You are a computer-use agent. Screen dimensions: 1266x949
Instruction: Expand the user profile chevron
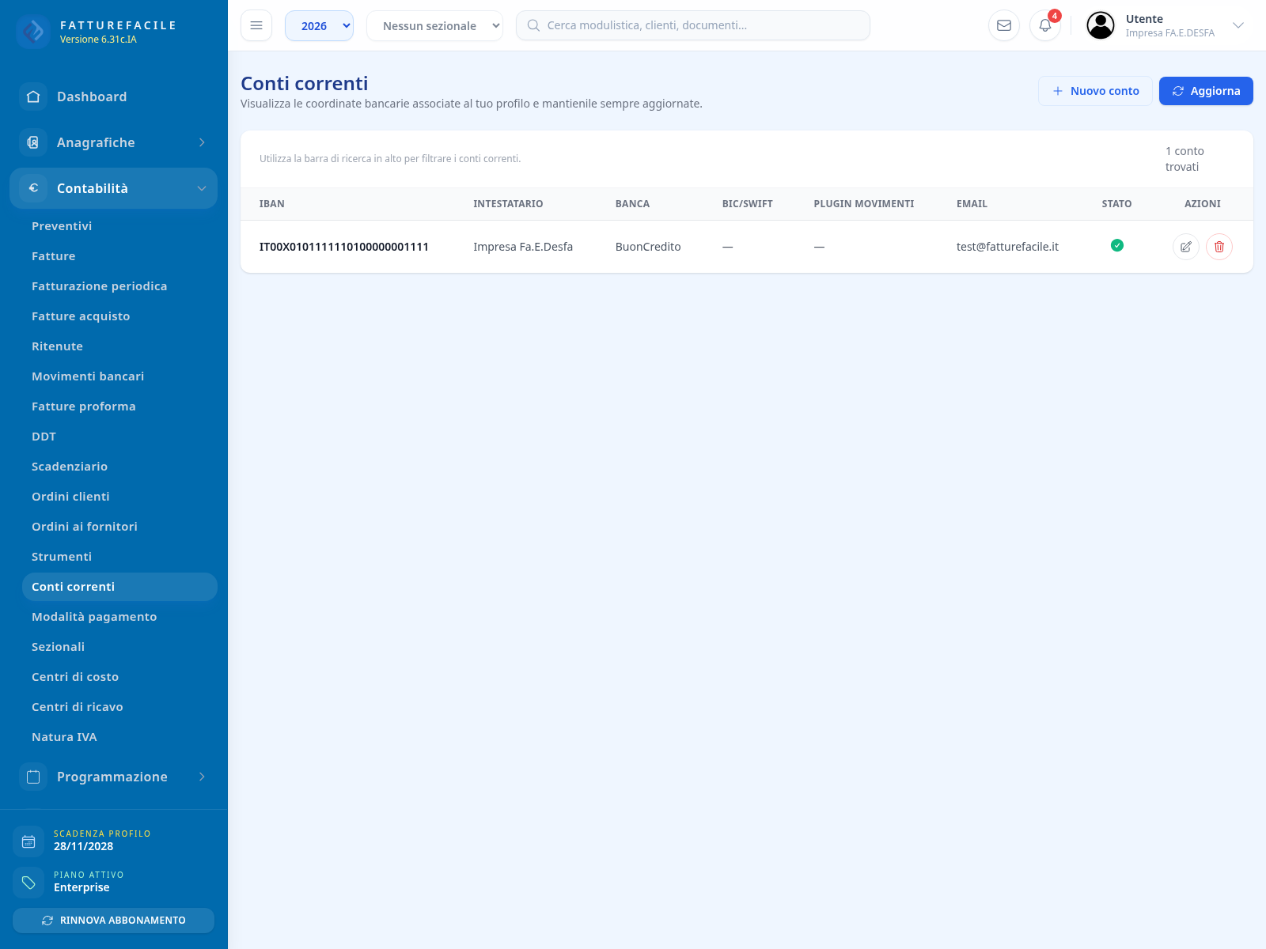(1238, 25)
